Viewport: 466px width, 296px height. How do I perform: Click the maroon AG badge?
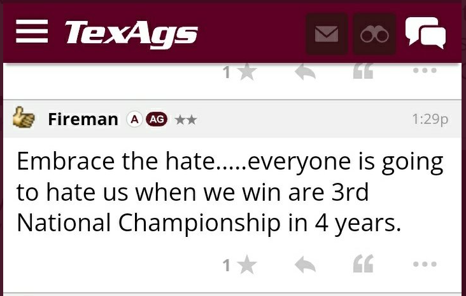click(x=157, y=119)
